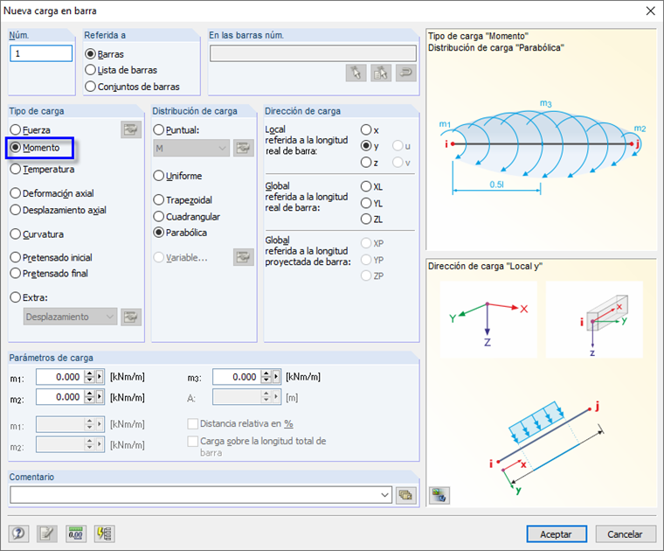Click the multiple bar selection icon
Viewport: 664px width, 551px height.
tap(381, 73)
